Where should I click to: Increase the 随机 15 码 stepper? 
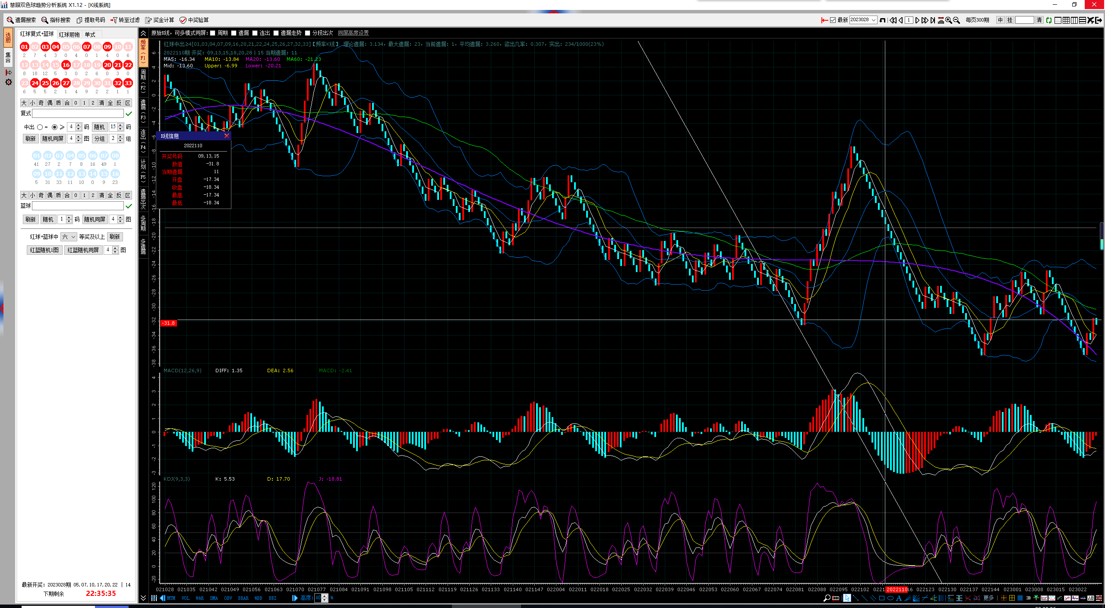(120, 125)
